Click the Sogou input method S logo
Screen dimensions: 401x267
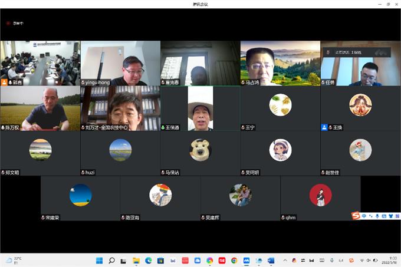356,216
